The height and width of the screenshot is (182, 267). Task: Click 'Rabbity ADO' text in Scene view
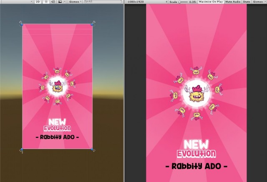pyautogui.click(x=58, y=137)
